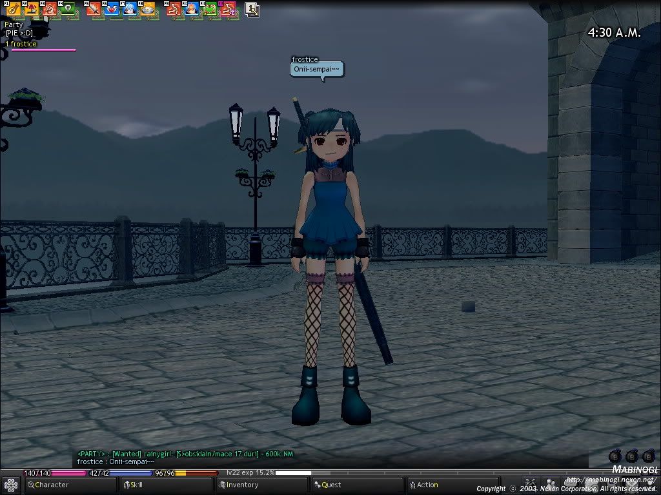Image resolution: width=661 pixels, height=495 pixels.
Task: Click the middle bomb B icon
Action: (631, 456)
